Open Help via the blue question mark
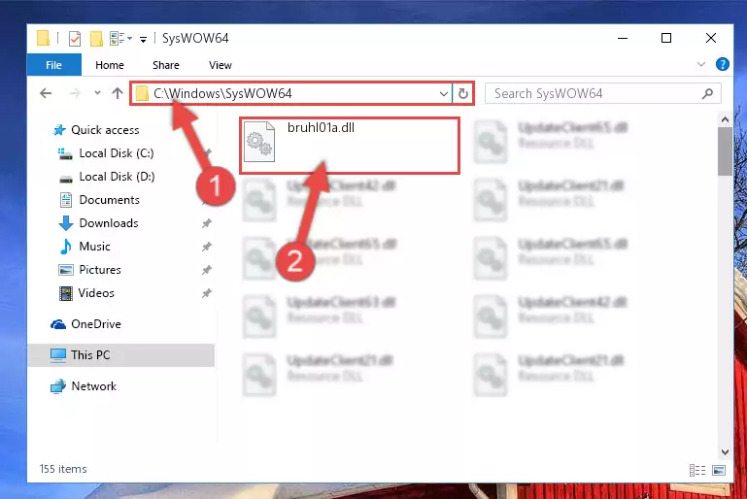747x499 pixels. click(x=722, y=64)
